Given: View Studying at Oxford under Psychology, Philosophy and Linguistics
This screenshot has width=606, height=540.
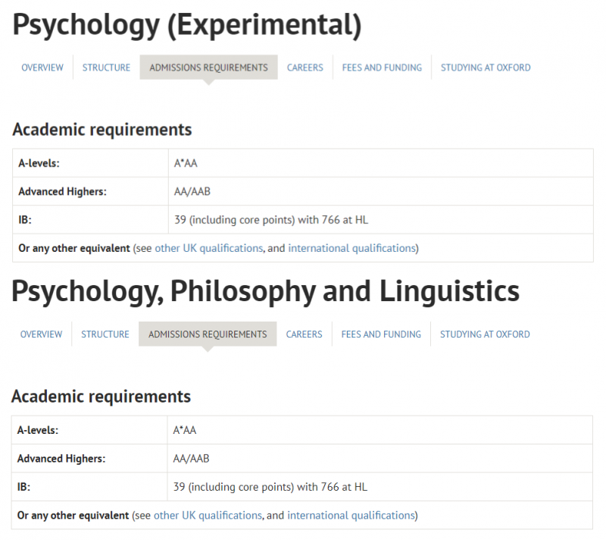Looking at the screenshot, I should 485,334.
